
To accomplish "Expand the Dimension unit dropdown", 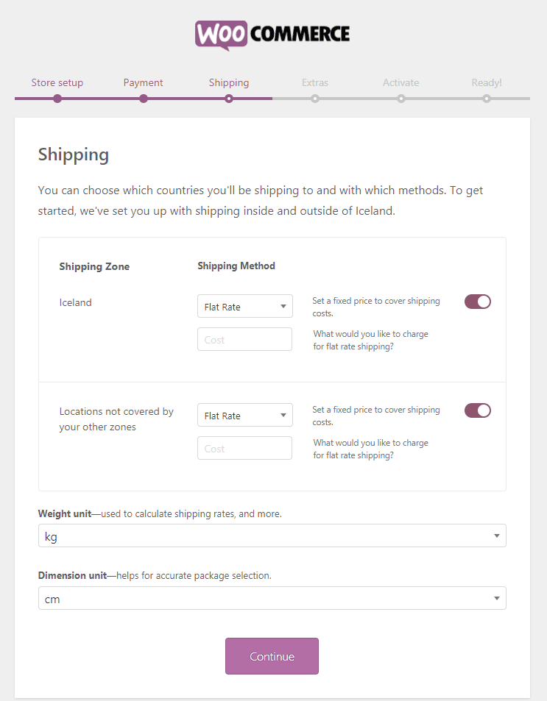I will 272,599.
